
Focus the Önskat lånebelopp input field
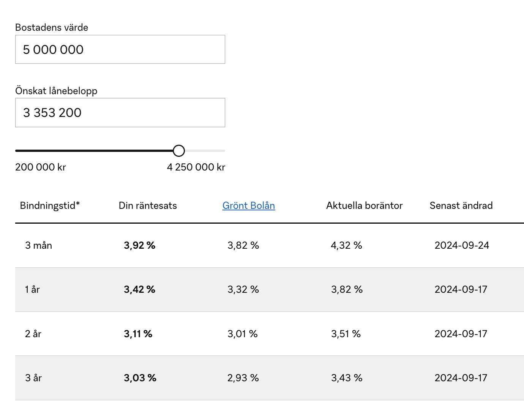point(120,113)
